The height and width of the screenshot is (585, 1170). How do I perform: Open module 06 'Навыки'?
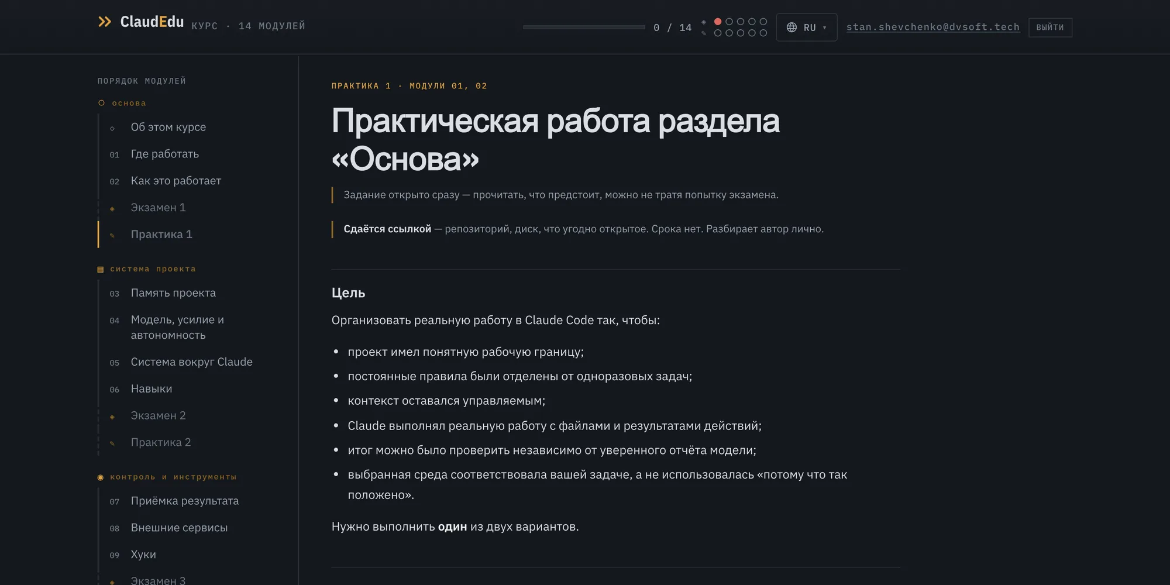(152, 389)
